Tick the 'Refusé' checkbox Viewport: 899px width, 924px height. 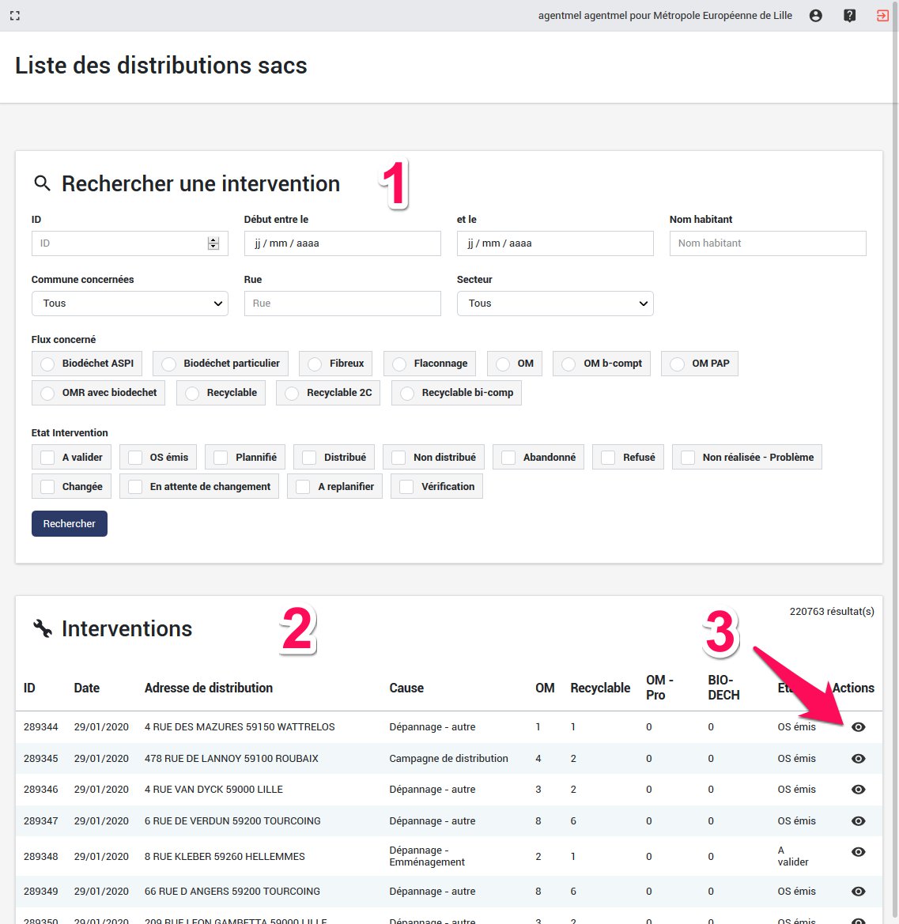tap(608, 458)
